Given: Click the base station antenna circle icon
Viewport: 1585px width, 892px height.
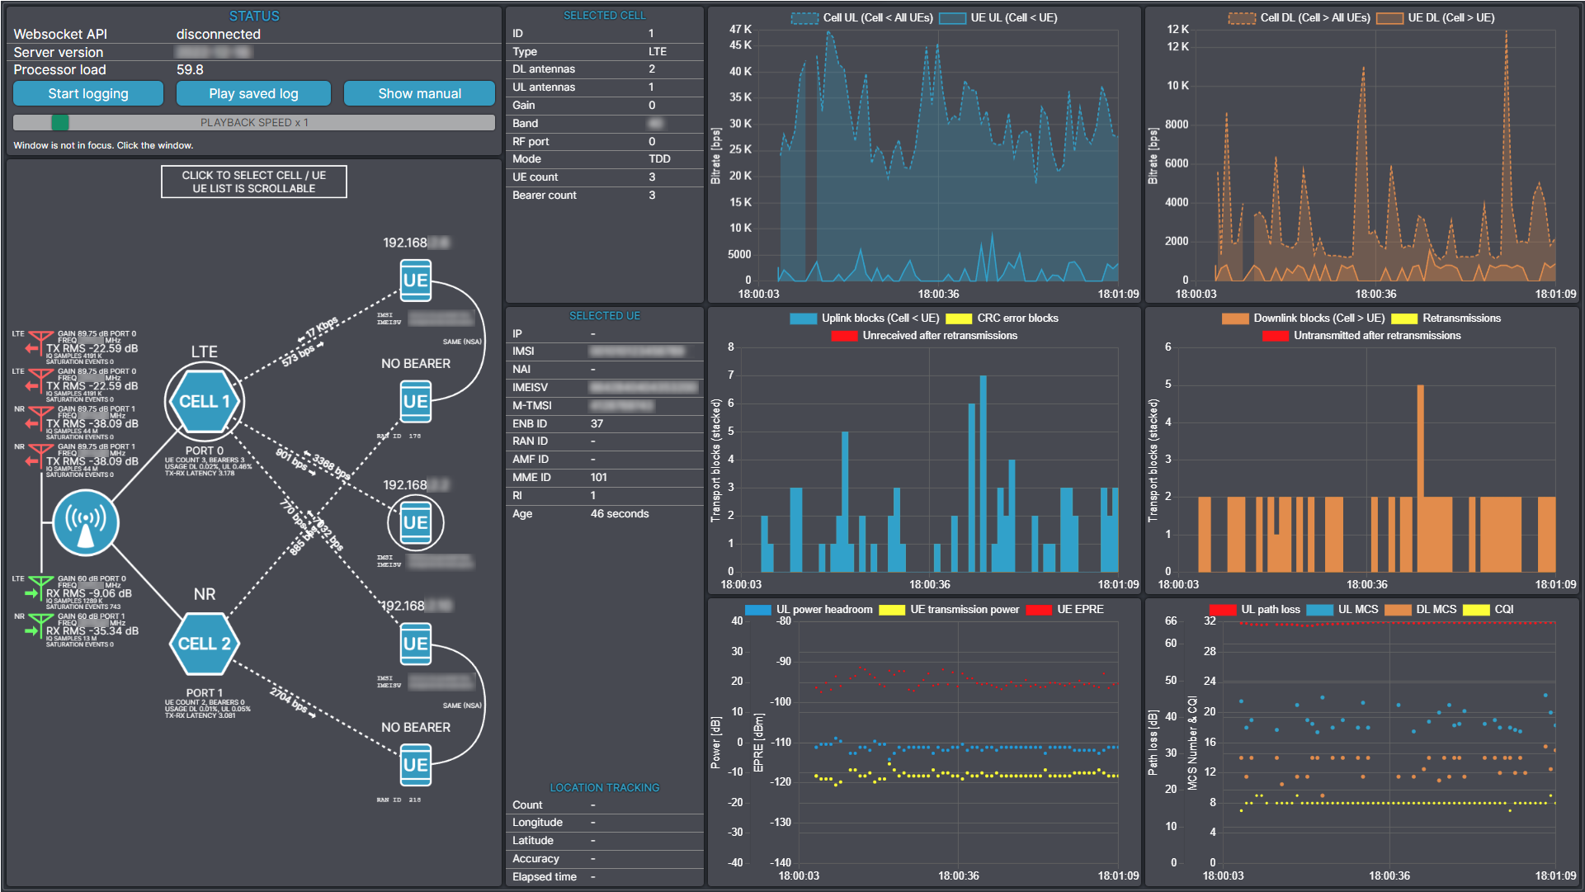Looking at the screenshot, I should point(86,522).
